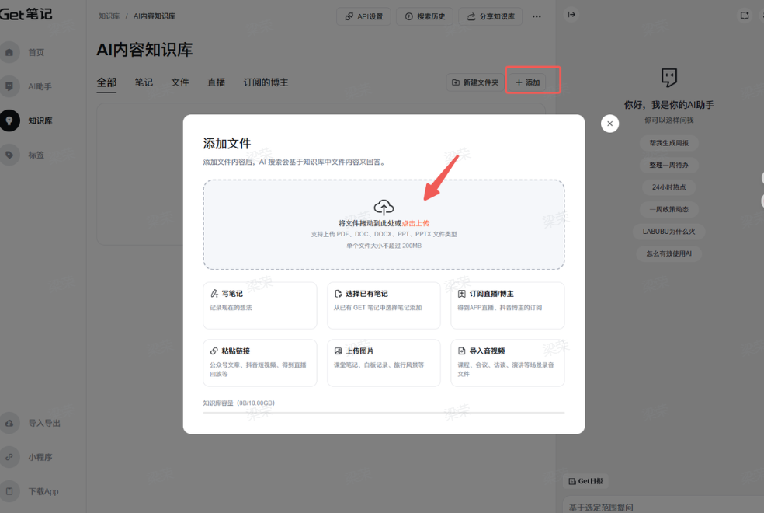Click the 点击上传 link
This screenshot has height=513, width=764.
(x=415, y=223)
